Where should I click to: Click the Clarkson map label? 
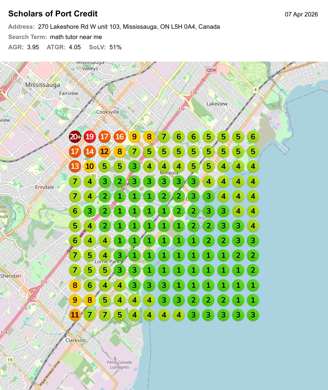75,340
